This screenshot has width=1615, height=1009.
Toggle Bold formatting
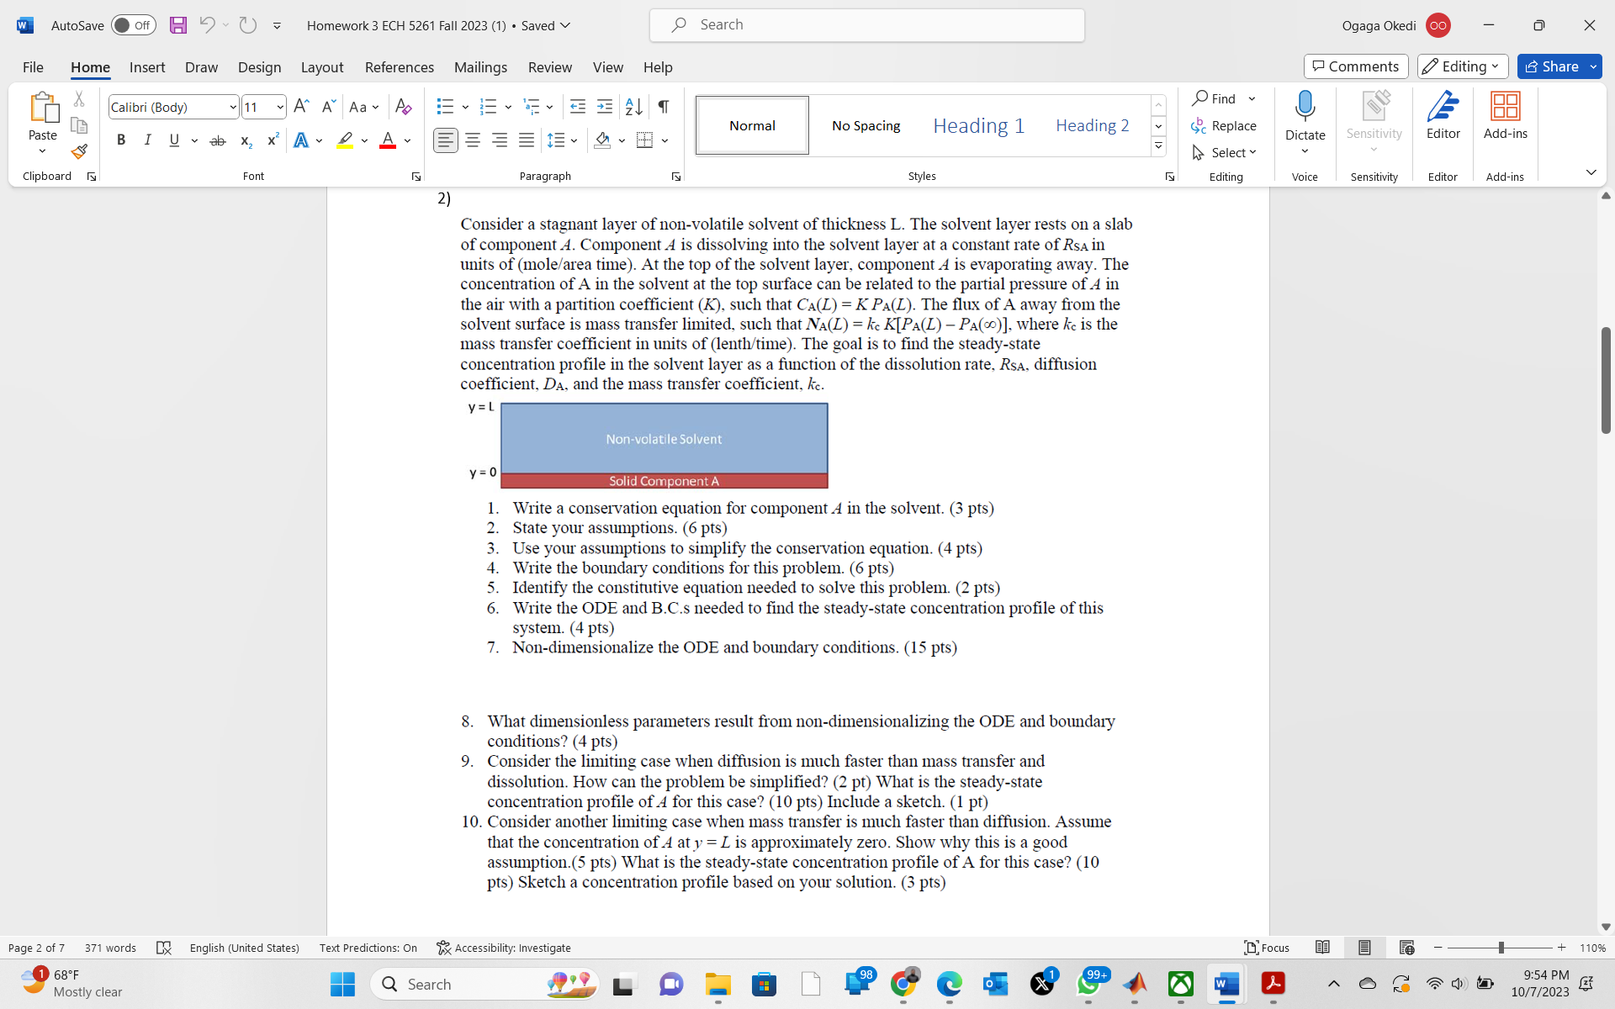click(121, 140)
